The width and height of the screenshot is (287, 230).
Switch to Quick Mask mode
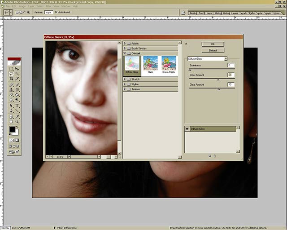(x=17, y=141)
